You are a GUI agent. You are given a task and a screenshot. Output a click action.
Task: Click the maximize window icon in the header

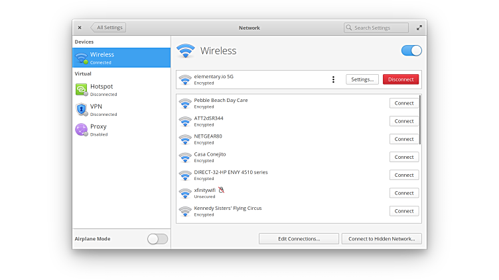tap(419, 28)
